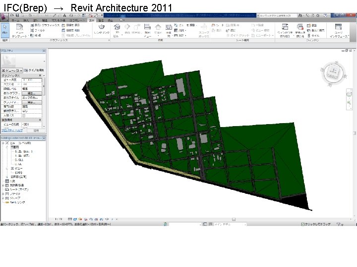
Task: Open Visibility/Graphics from the Graphics panel
Action: point(45,25)
